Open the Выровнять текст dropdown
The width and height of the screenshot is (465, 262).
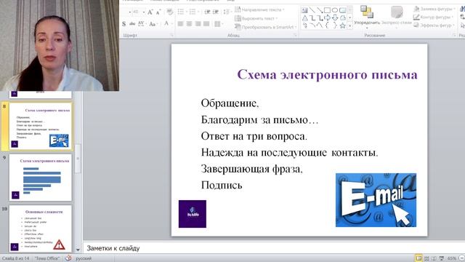(256, 18)
